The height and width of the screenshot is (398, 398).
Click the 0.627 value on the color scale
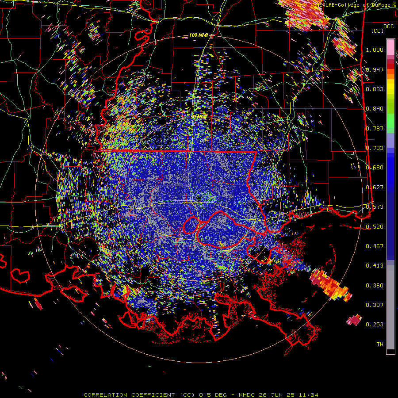pos(375,188)
